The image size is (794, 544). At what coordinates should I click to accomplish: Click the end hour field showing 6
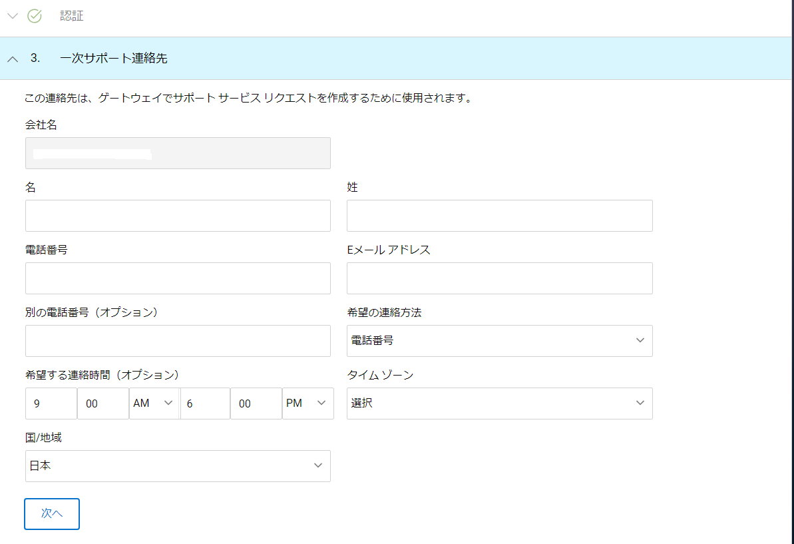coord(205,403)
